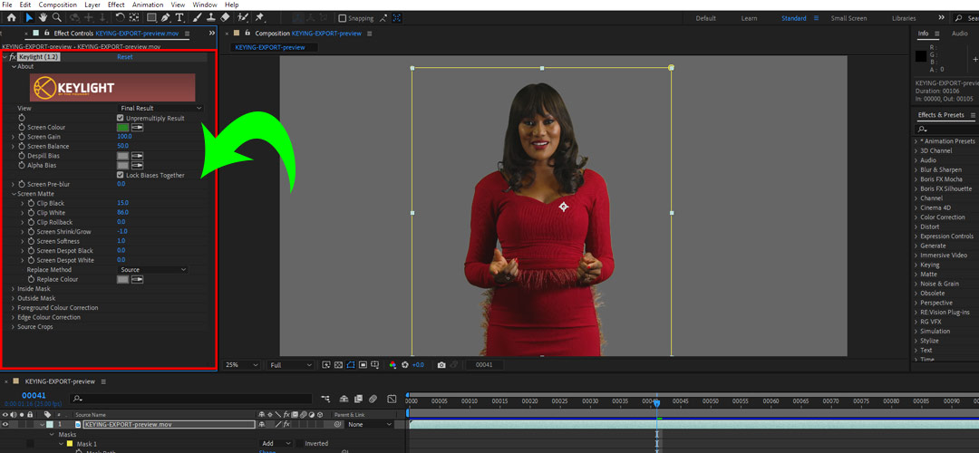This screenshot has height=453, width=979.
Task: Select the Rotation tool
Action: [x=120, y=17]
